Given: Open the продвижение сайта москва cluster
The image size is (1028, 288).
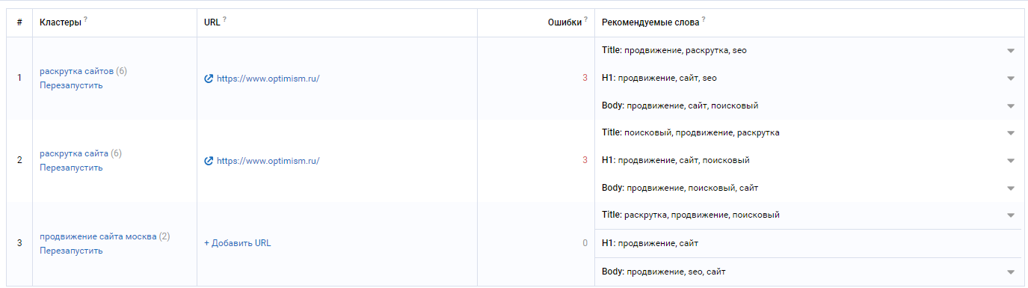Looking at the screenshot, I should point(98,236).
